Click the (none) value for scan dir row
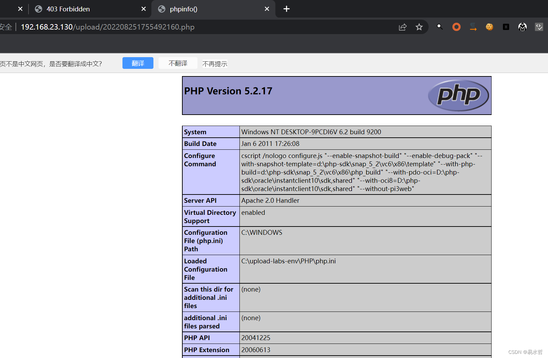This screenshot has width=548, height=358. (x=251, y=289)
